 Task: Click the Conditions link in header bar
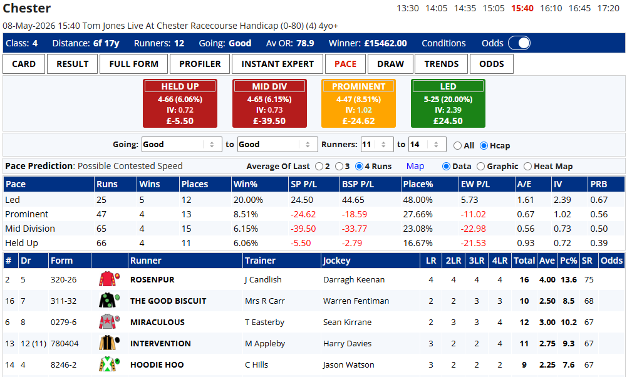pyautogui.click(x=443, y=43)
